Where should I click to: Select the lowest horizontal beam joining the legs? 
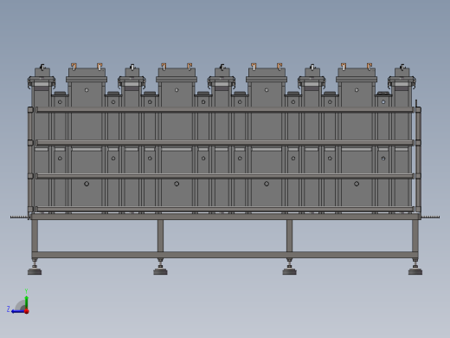point(225,255)
